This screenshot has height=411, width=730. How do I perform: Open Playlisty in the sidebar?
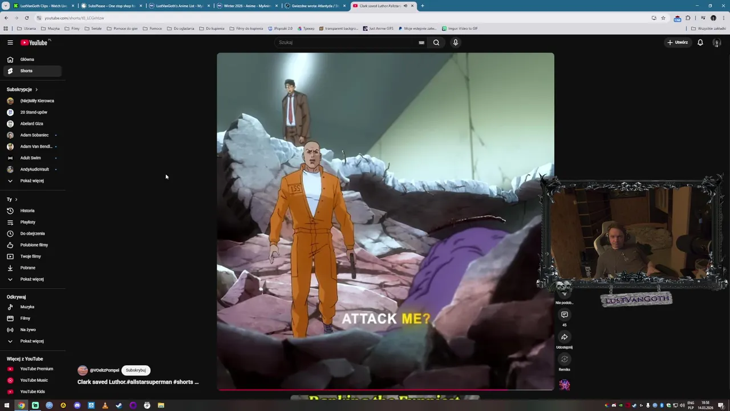tap(33, 222)
